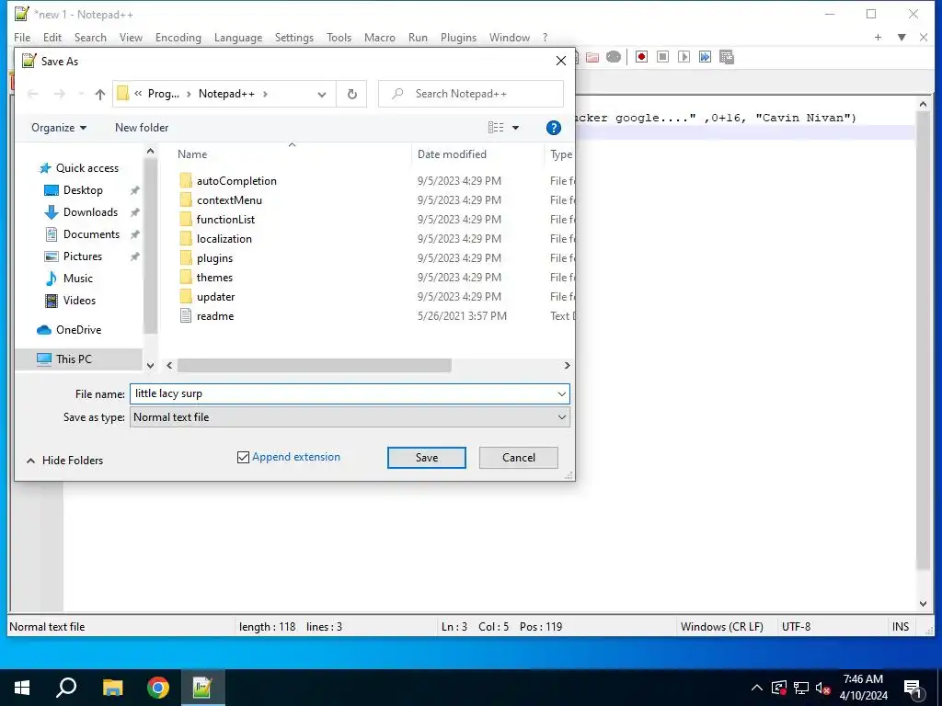Viewport: 942px width, 706px height.
Task: Click the UTF-8 status bar entry
Action: pyautogui.click(x=796, y=627)
